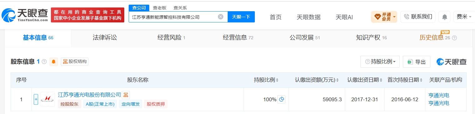The height and width of the screenshot is (114, 475).
Task: Sort by 认缴出资额 column arrows
Action: tap(337, 80)
